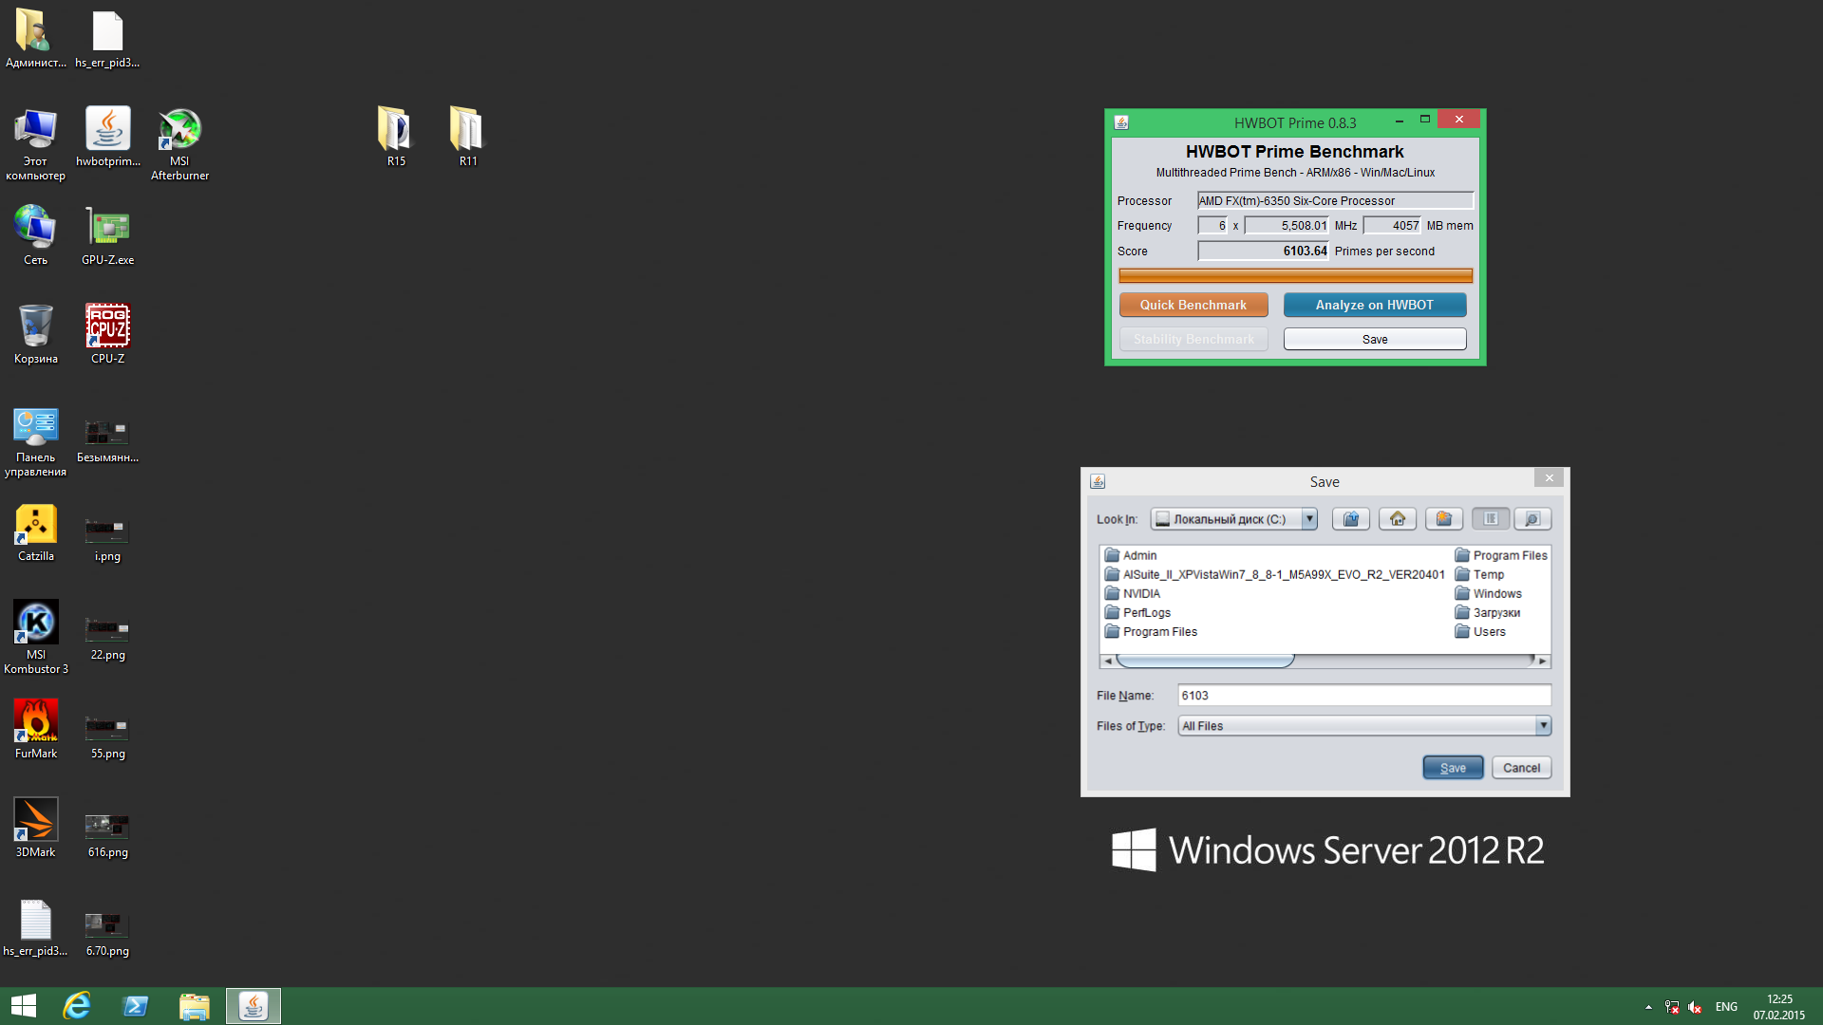Run Quick Benchmark in HWBOT Prime
Image resolution: width=1823 pixels, height=1025 pixels.
[1193, 305]
